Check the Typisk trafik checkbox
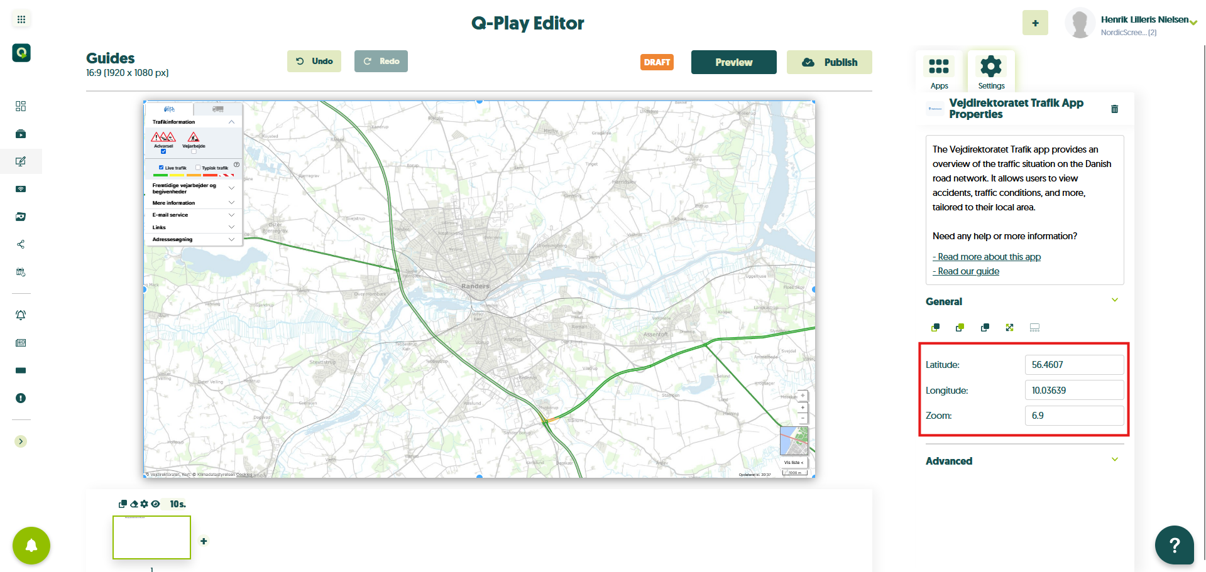Screen dimensions: 1206x572 tap(198, 168)
